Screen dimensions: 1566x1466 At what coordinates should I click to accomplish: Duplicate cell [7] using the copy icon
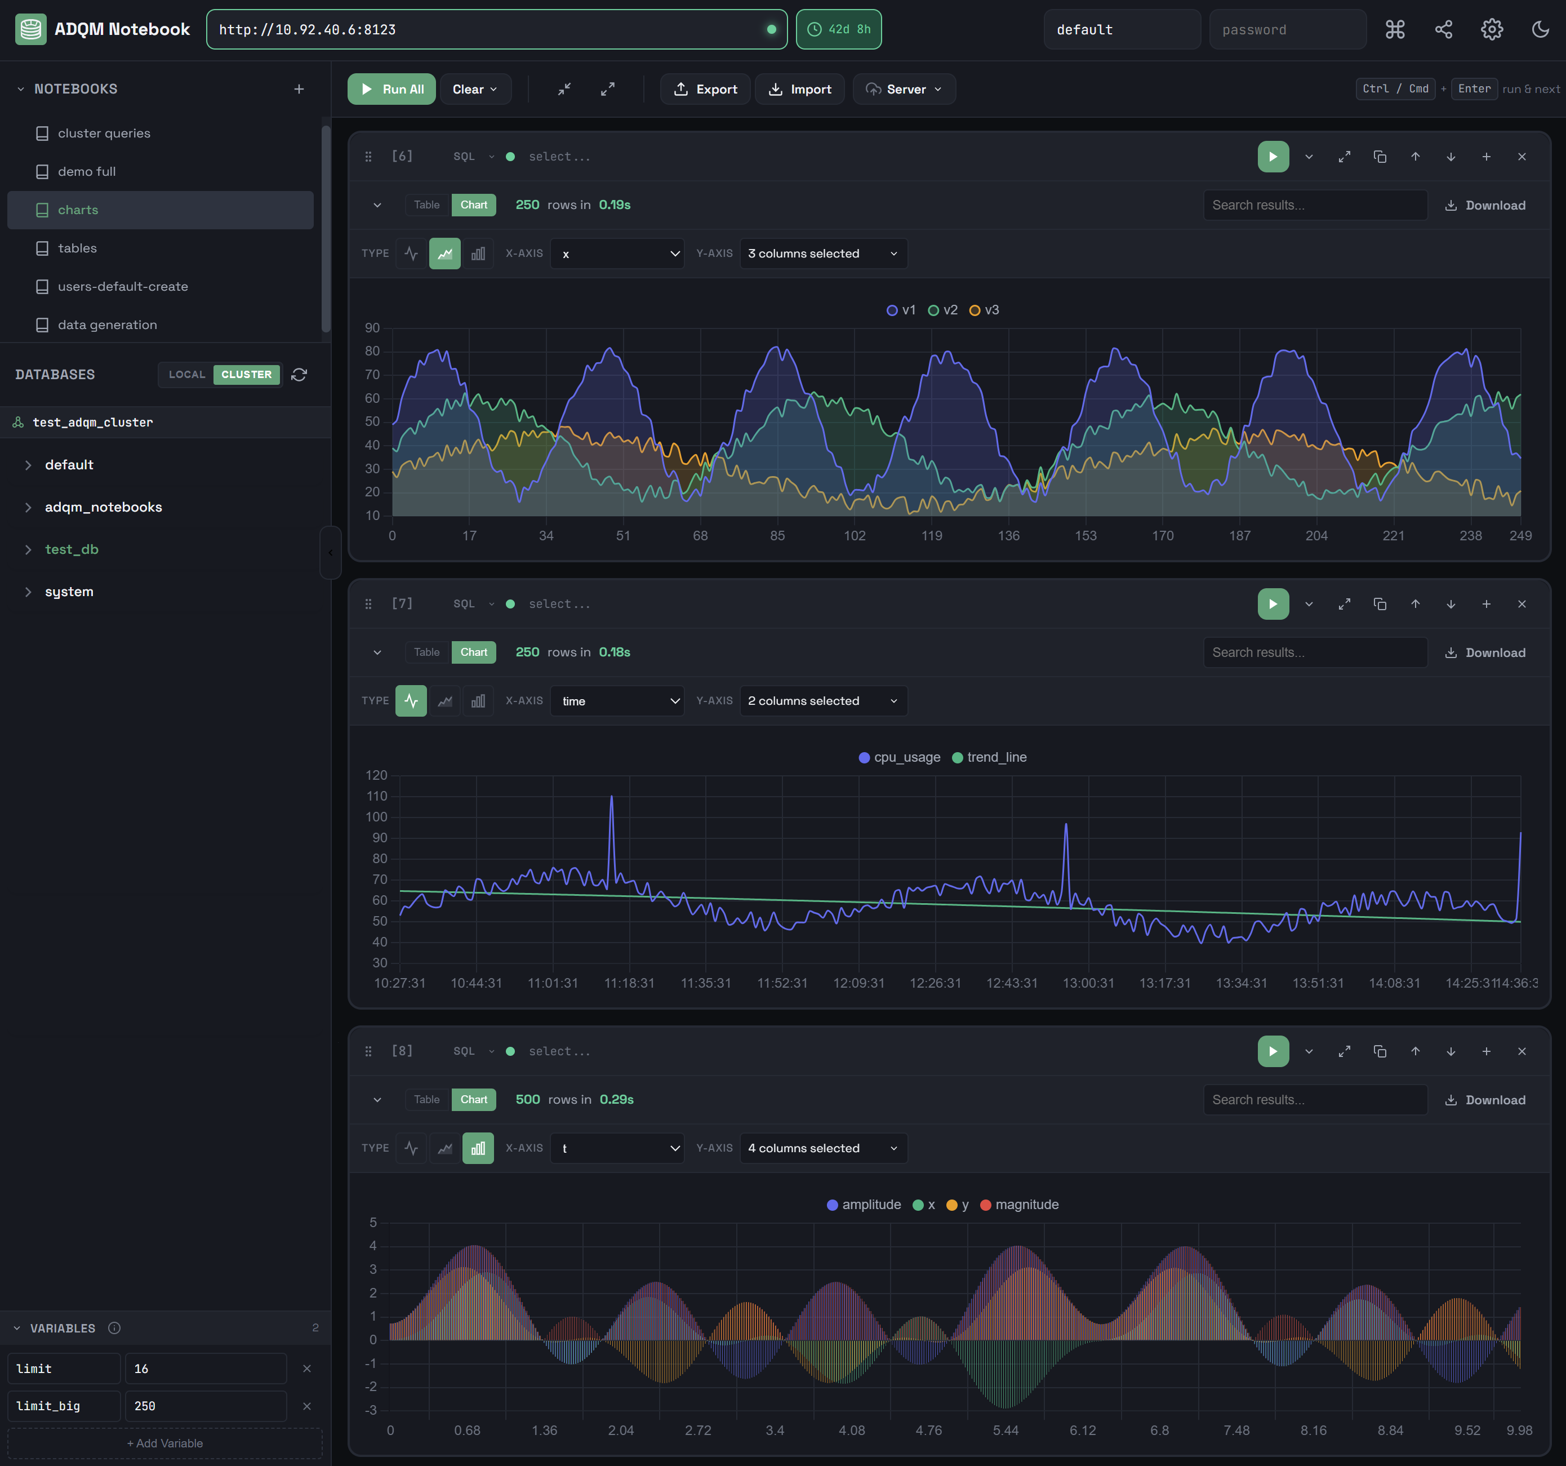coord(1380,603)
